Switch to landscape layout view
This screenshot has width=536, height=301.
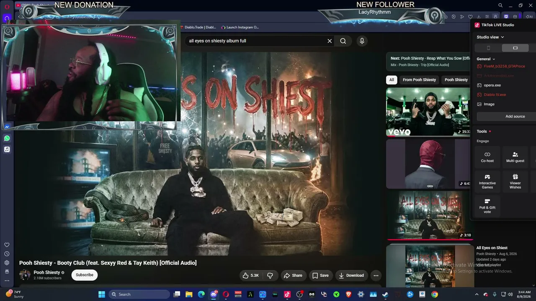pyautogui.click(x=515, y=48)
